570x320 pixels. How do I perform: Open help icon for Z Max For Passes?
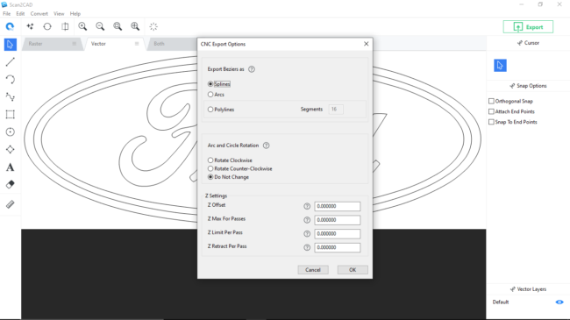[x=307, y=220]
